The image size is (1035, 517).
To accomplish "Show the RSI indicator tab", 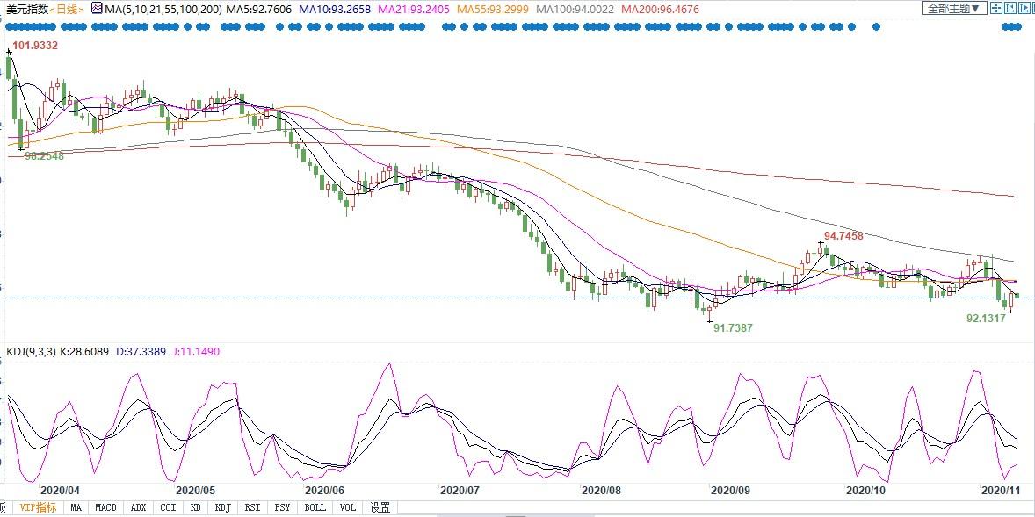I will coord(252,507).
